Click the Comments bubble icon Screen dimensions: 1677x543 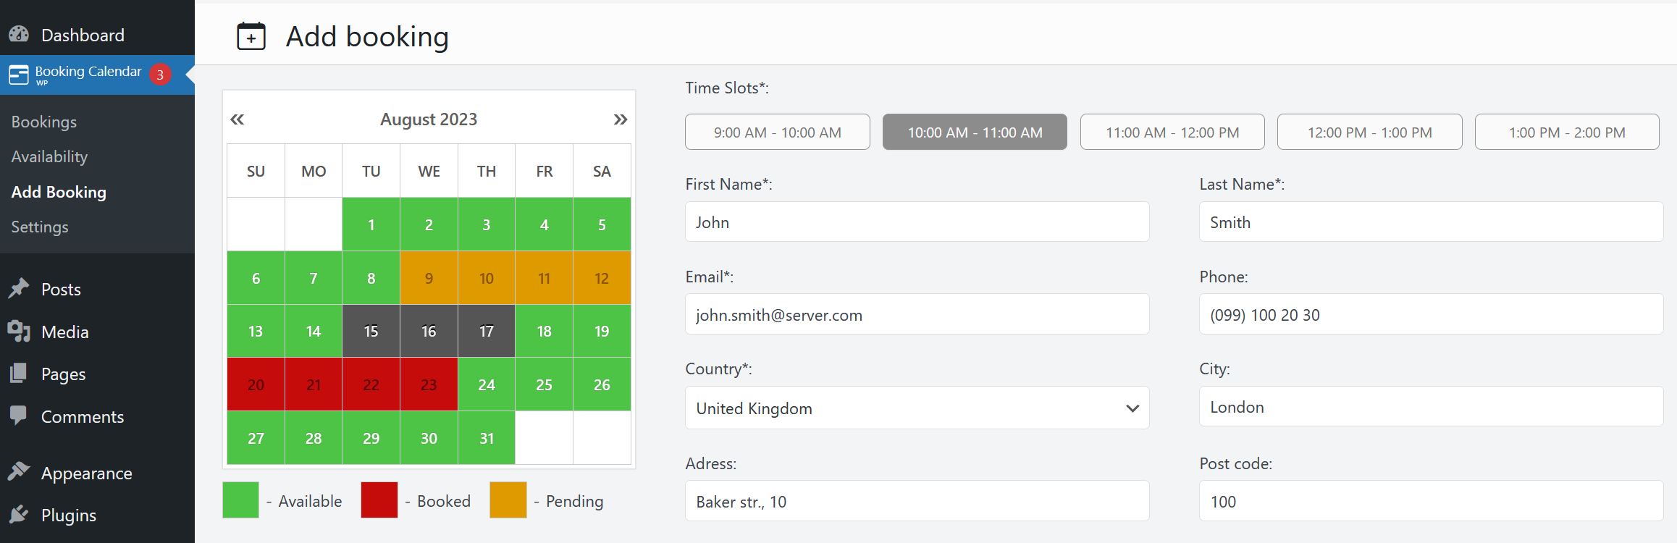click(x=19, y=416)
